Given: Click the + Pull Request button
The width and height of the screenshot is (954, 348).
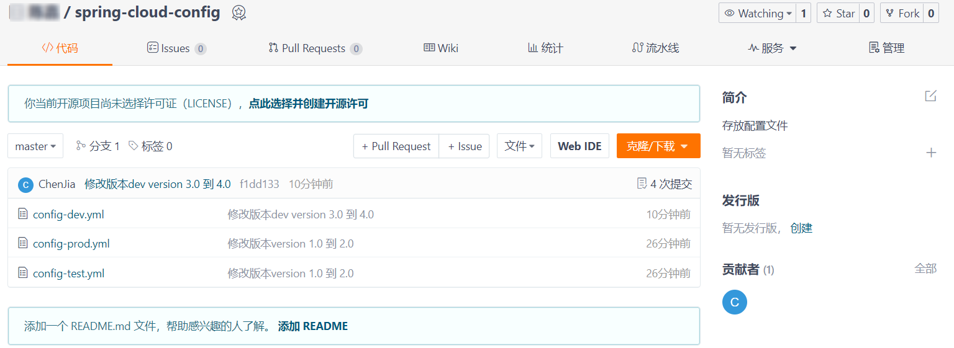Looking at the screenshot, I should pyautogui.click(x=396, y=146).
